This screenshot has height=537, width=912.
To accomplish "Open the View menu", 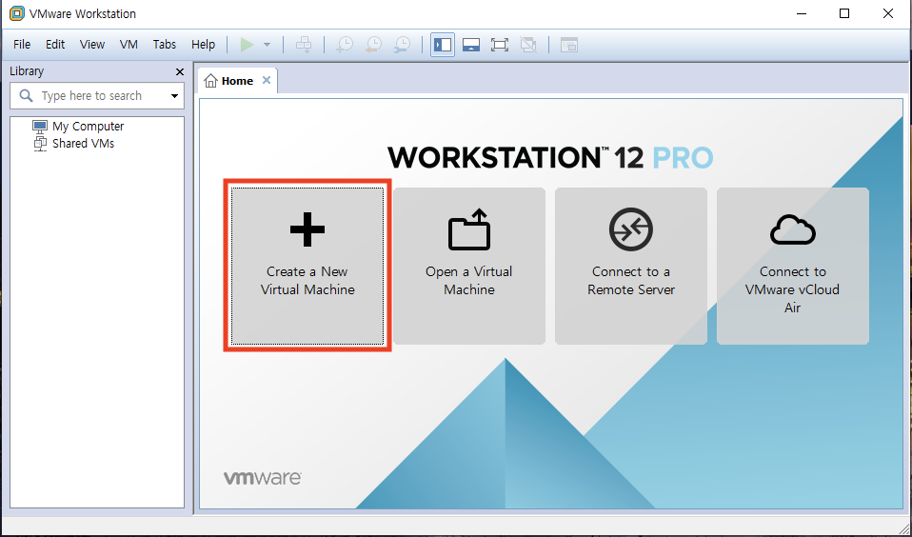I will [x=92, y=44].
